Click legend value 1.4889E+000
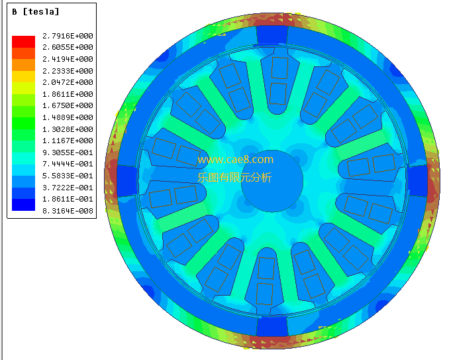449x360 pixels. point(68,117)
